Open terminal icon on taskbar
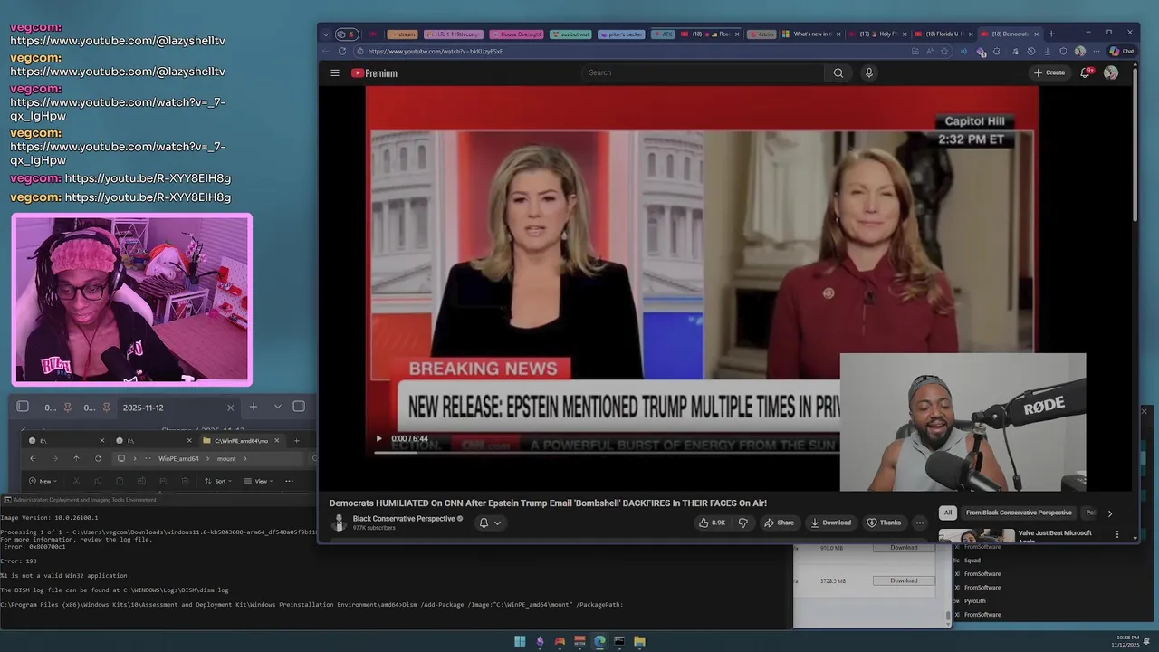The image size is (1159, 652). click(x=619, y=641)
